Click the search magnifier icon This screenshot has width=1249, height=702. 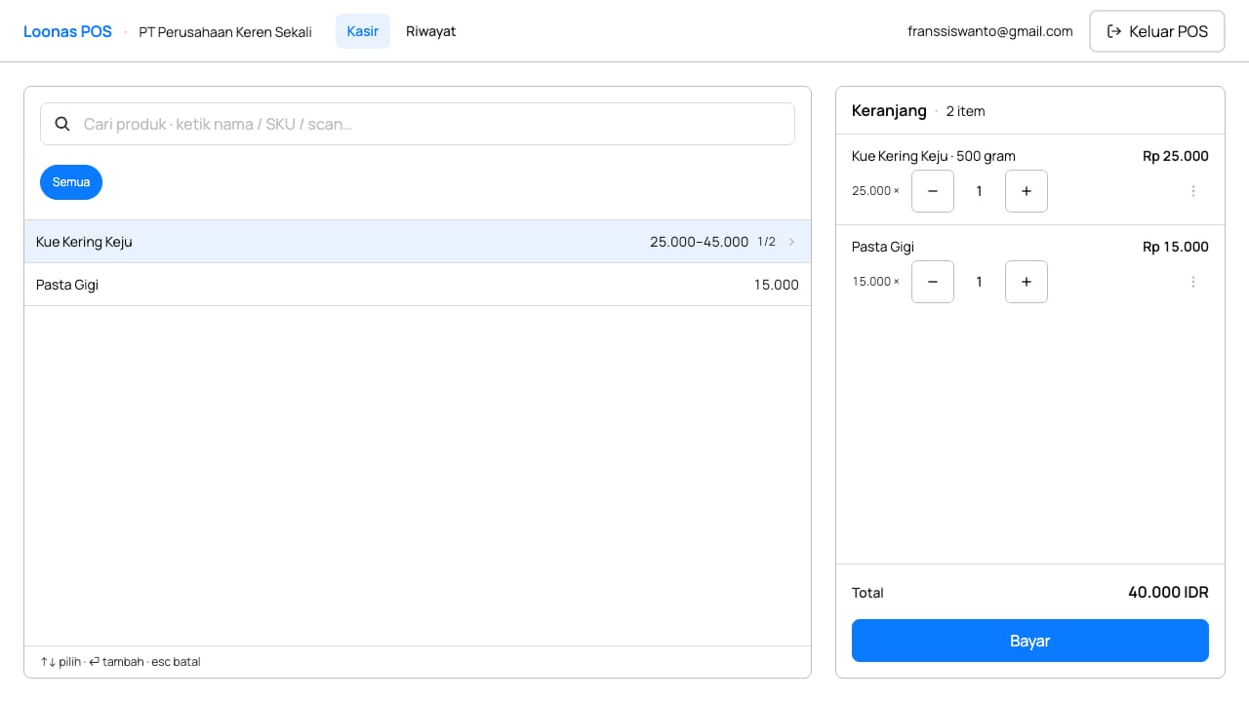click(62, 124)
